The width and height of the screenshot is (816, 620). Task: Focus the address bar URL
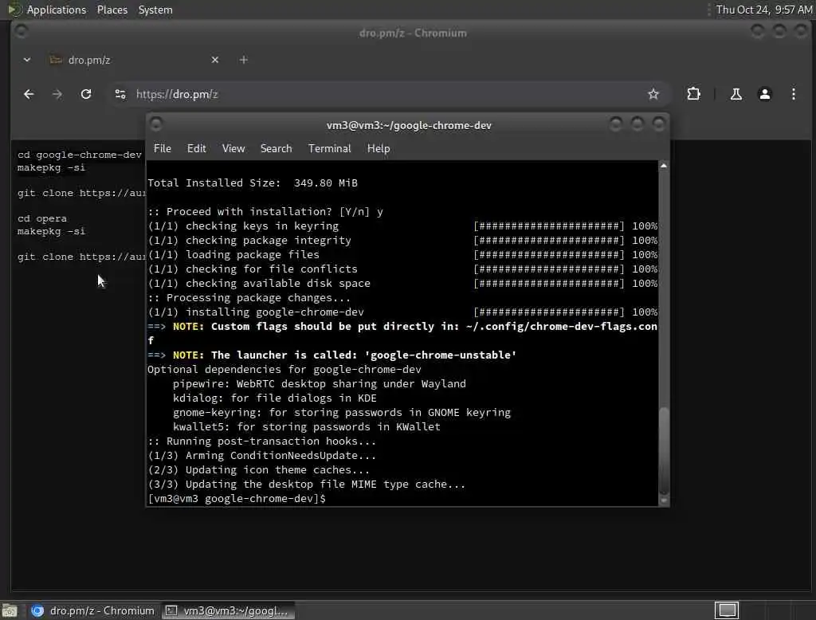(x=177, y=94)
